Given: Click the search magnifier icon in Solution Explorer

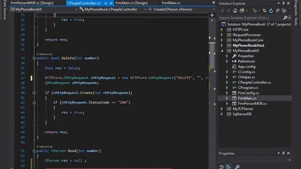Looking at the screenshot, I should click(x=285, y=18).
